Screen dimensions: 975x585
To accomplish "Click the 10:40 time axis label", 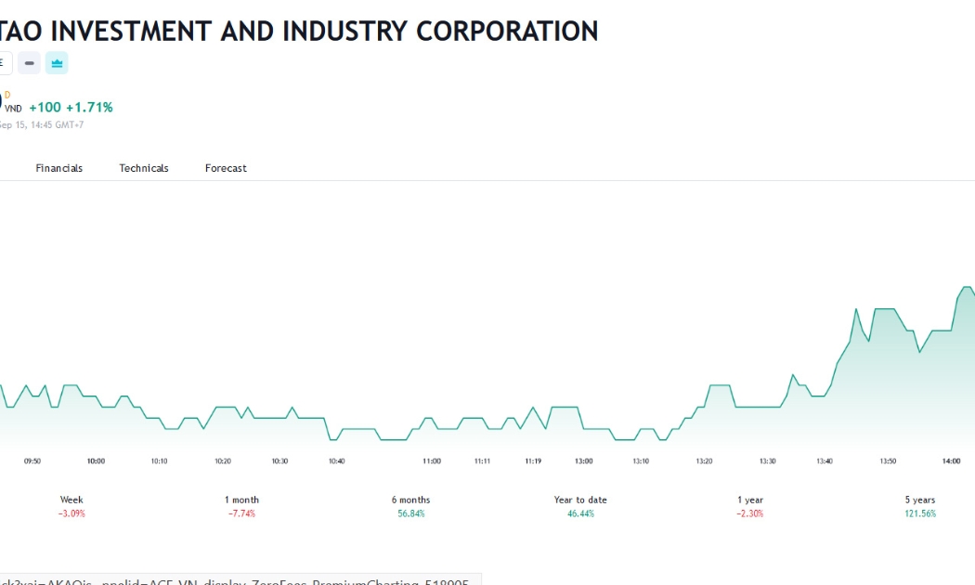I will click(x=336, y=461).
